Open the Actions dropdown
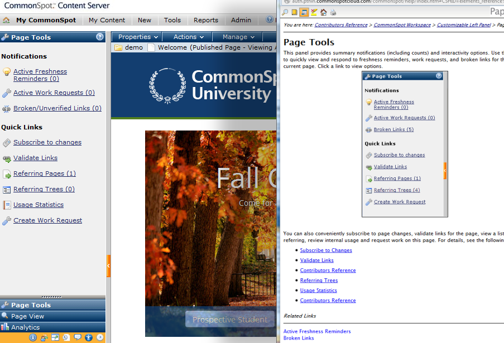The height and width of the screenshot is (343, 504). [x=188, y=37]
